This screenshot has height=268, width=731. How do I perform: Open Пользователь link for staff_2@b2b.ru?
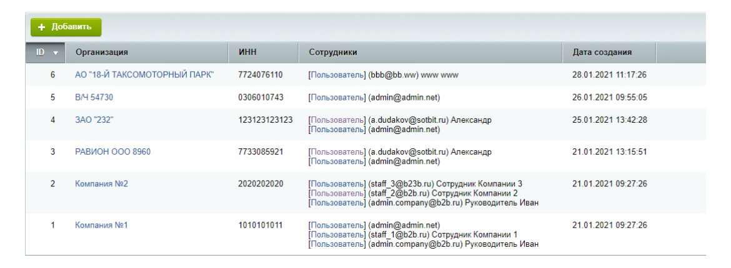click(x=338, y=193)
